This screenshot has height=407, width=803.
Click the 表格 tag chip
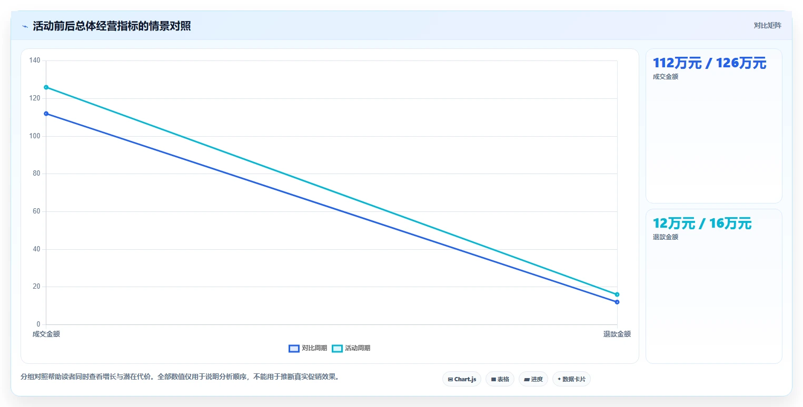click(500, 379)
